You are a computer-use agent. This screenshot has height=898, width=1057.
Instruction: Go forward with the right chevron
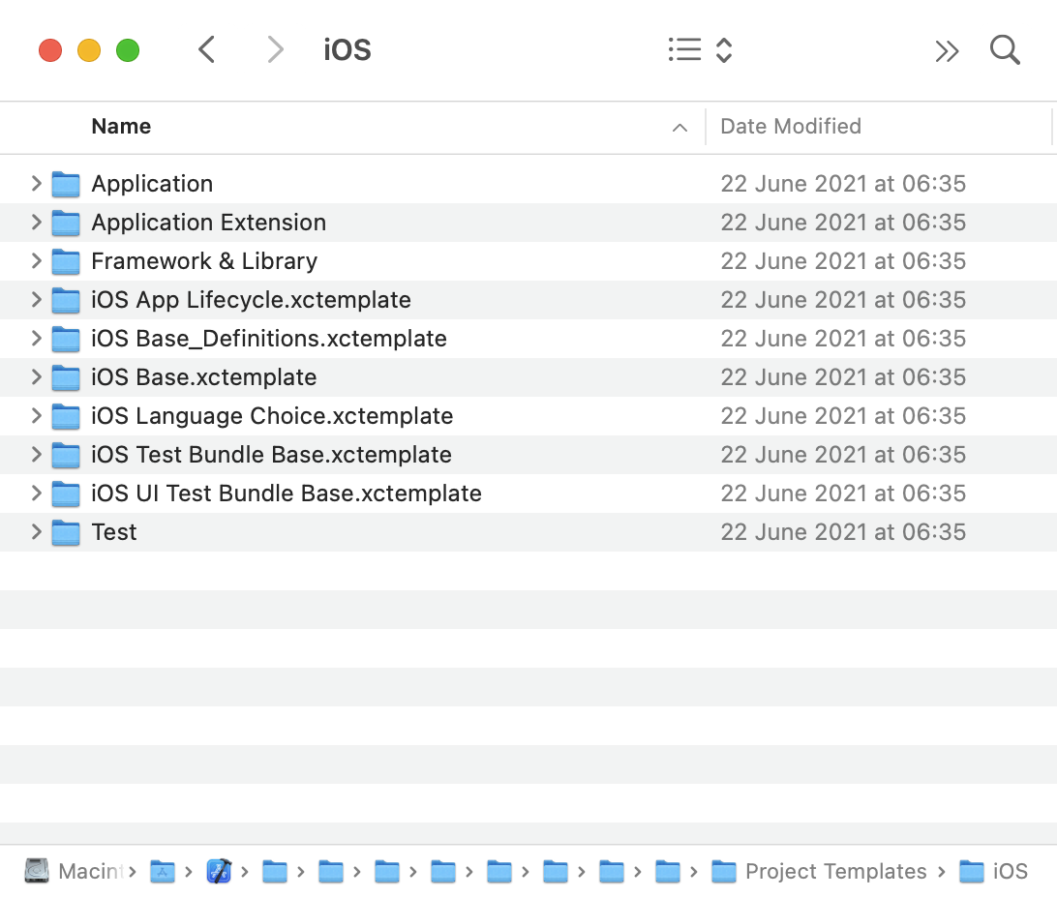pyautogui.click(x=275, y=50)
